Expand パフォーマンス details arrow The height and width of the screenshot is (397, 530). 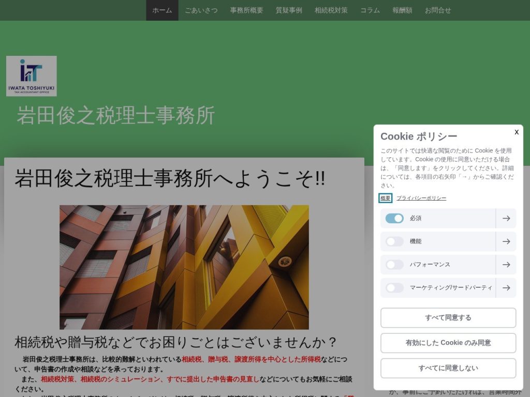506,265
